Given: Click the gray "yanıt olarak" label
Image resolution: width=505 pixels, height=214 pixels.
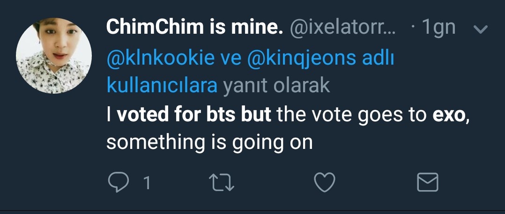Looking at the screenshot, I should click(276, 86).
